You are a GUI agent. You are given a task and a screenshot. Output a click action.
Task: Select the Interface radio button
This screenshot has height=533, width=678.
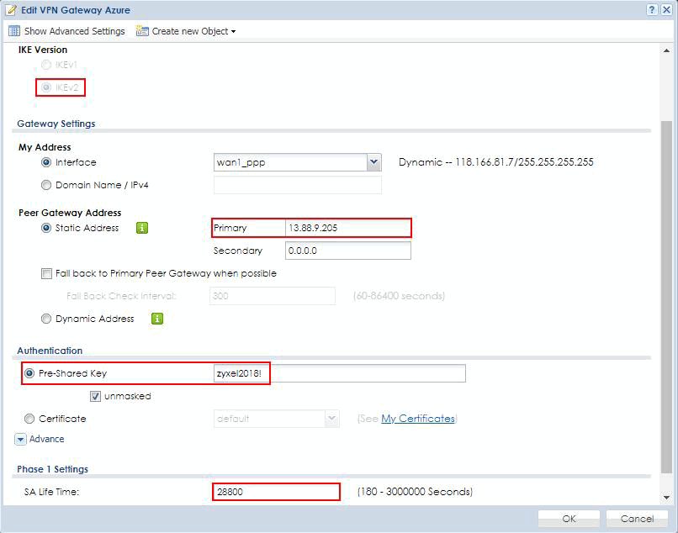46,162
